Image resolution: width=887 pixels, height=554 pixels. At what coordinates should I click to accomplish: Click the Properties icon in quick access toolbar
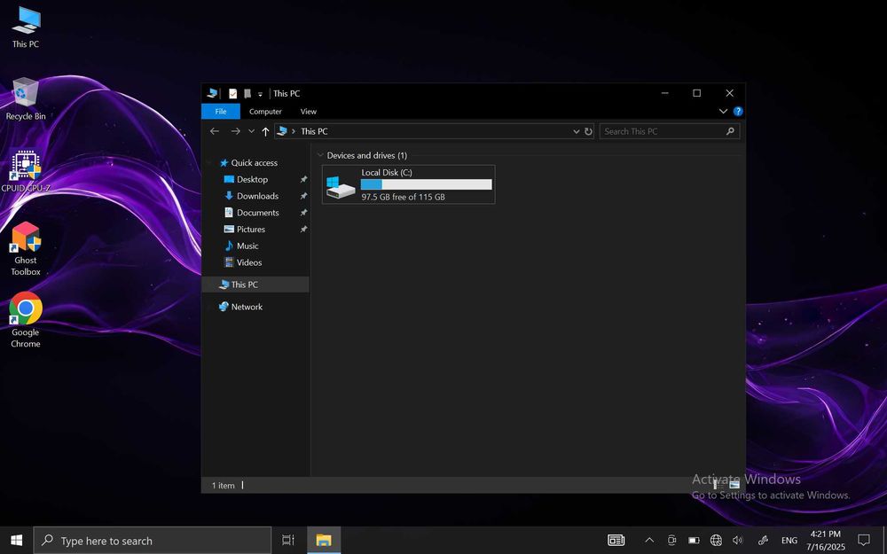click(233, 93)
